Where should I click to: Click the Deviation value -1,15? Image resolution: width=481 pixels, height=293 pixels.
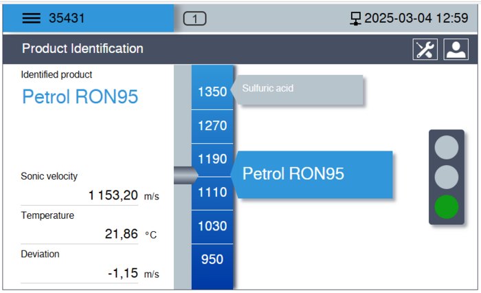(124, 273)
